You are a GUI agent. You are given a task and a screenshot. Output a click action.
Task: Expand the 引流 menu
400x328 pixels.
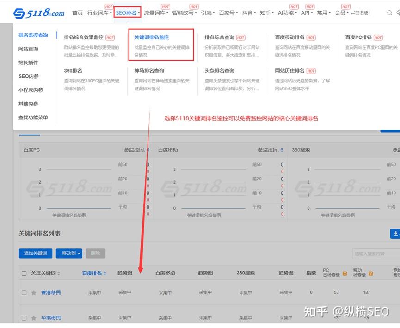coord(208,13)
